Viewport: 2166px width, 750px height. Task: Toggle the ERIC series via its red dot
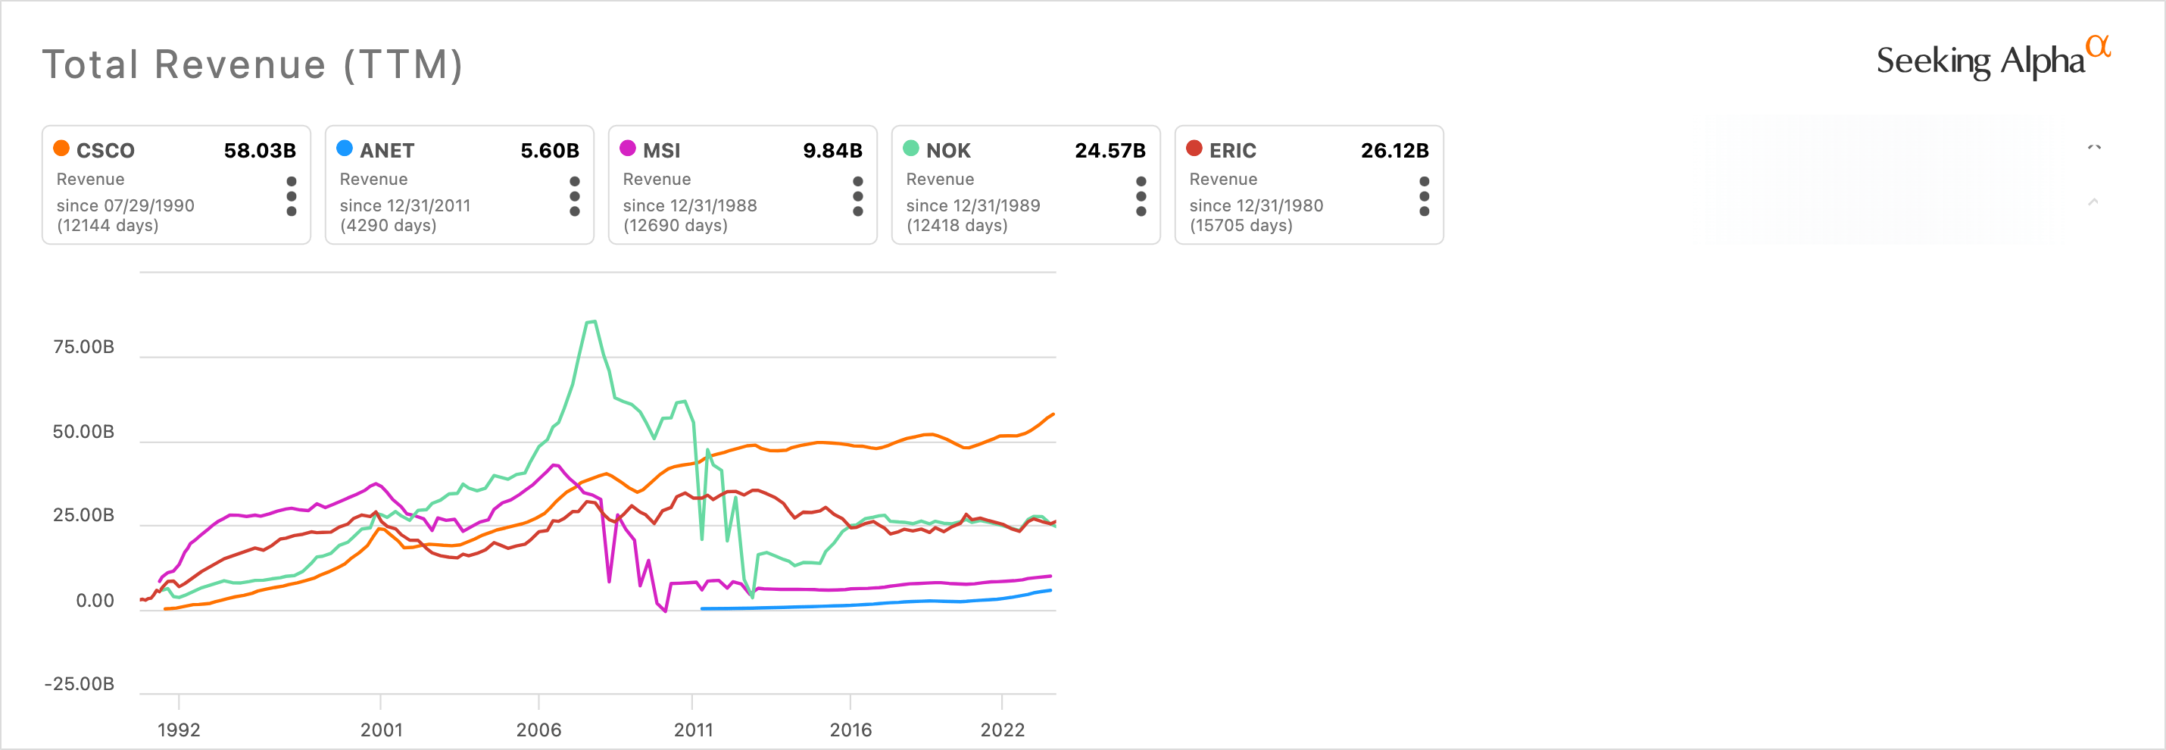pos(1194,148)
